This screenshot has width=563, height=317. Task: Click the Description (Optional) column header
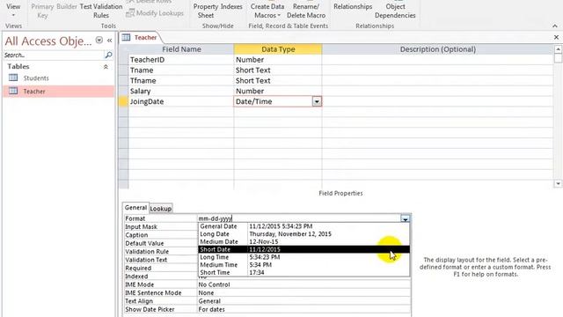[x=438, y=49]
